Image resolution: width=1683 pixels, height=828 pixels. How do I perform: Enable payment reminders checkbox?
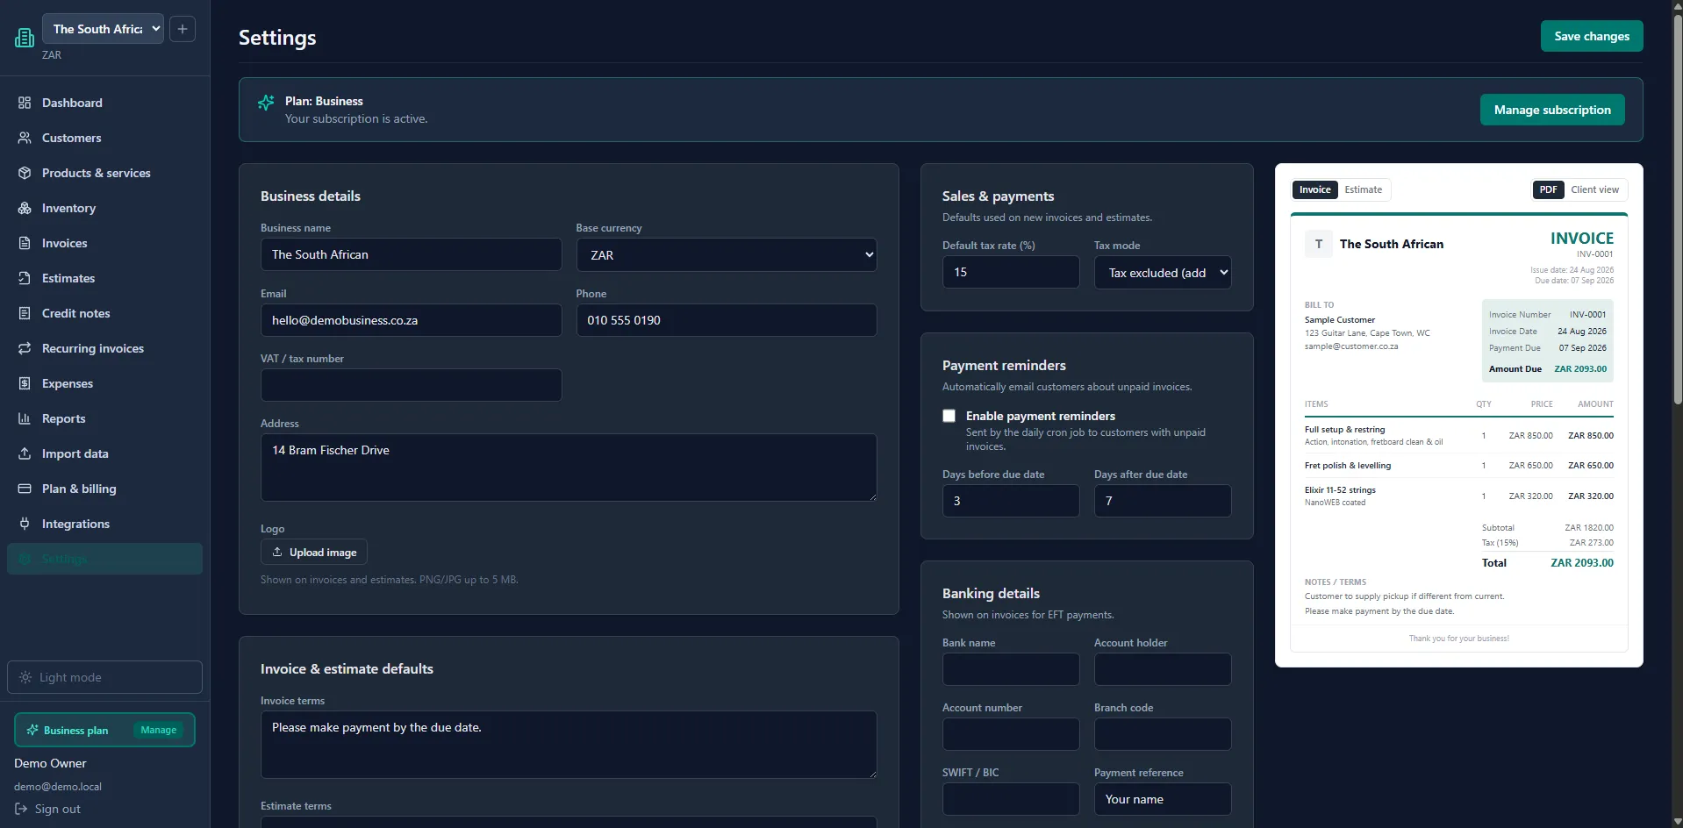949,416
